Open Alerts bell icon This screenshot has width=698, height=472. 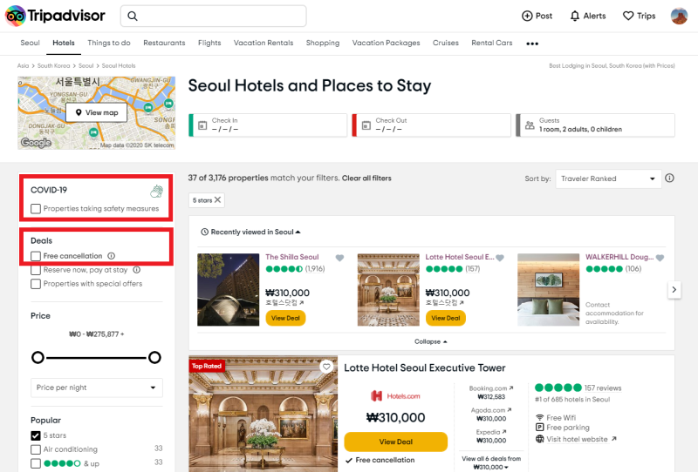point(575,16)
